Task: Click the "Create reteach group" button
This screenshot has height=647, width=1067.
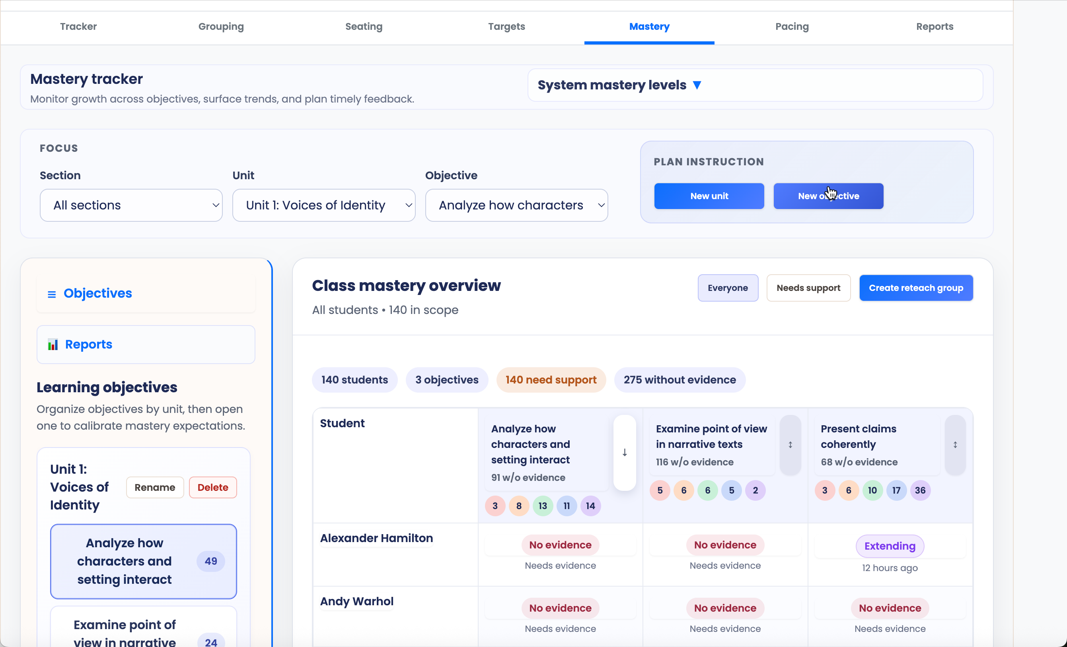Action: click(916, 288)
